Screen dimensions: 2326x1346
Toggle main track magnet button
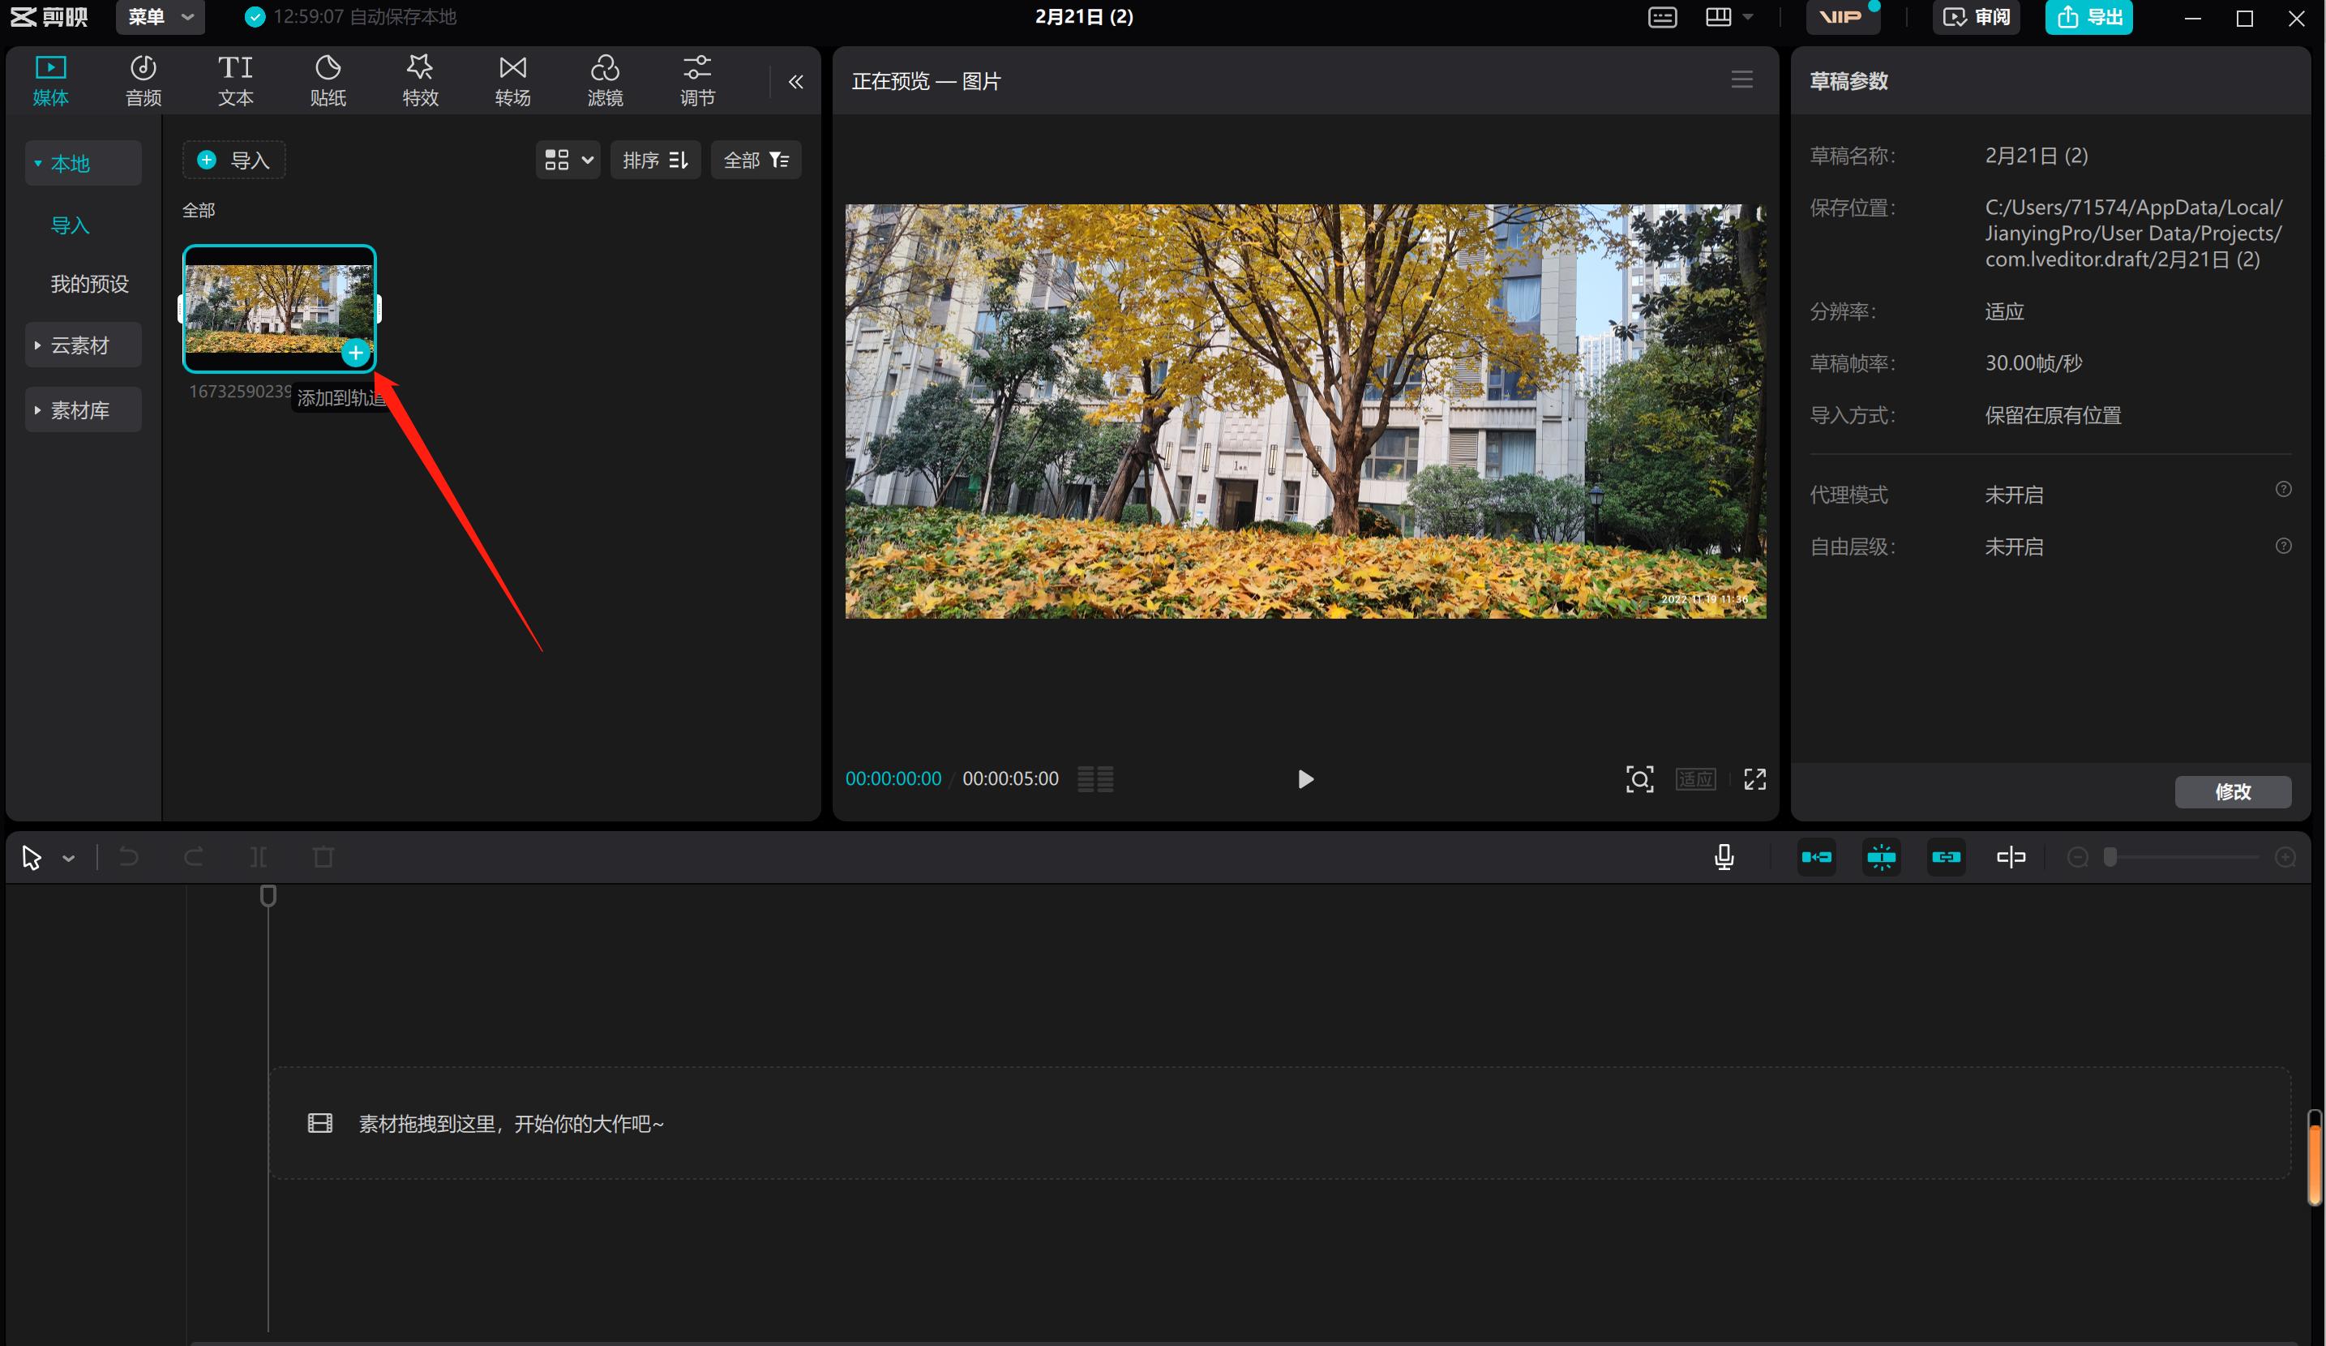click(x=1817, y=858)
